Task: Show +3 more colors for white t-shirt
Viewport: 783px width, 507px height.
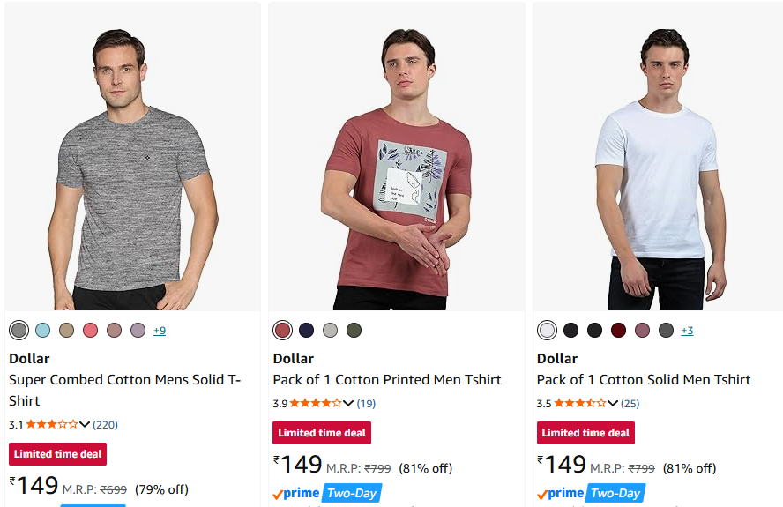Action: click(687, 330)
